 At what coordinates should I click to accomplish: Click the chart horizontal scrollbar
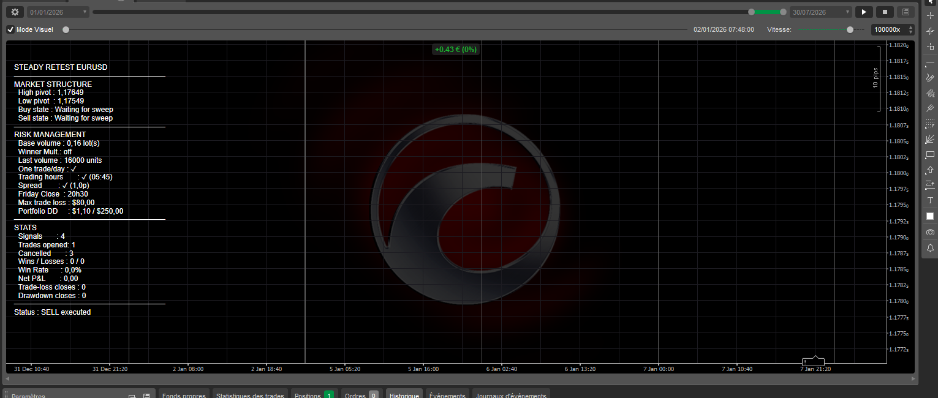click(459, 379)
